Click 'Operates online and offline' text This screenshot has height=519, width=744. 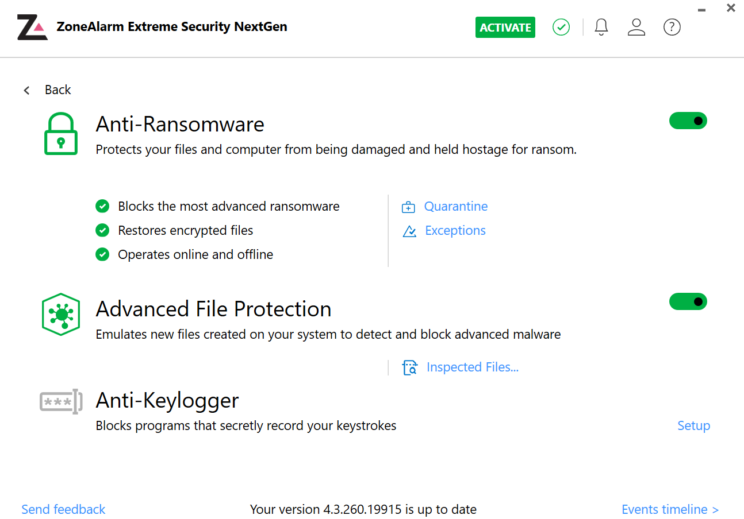[x=195, y=255]
